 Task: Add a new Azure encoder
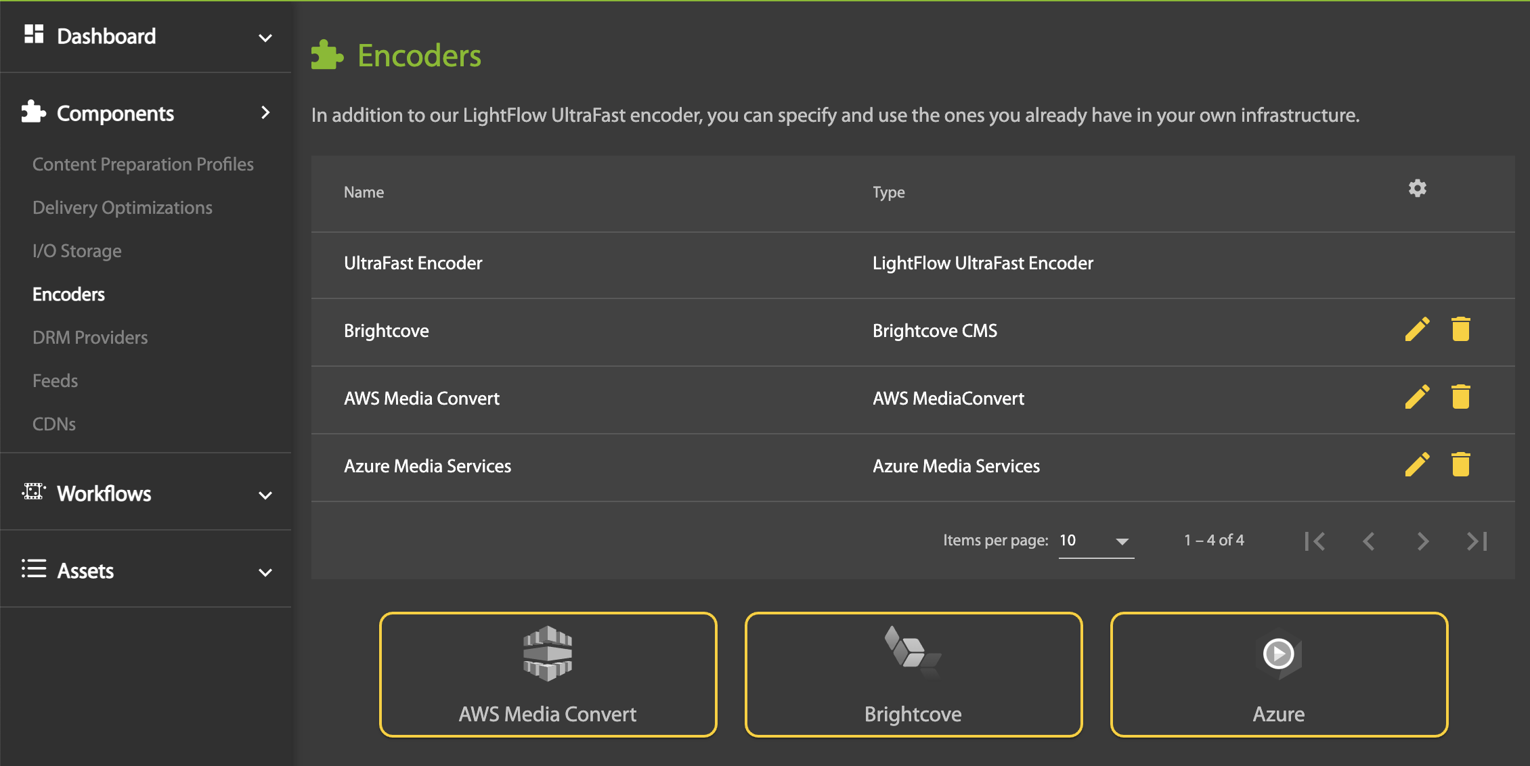(1277, 675)
